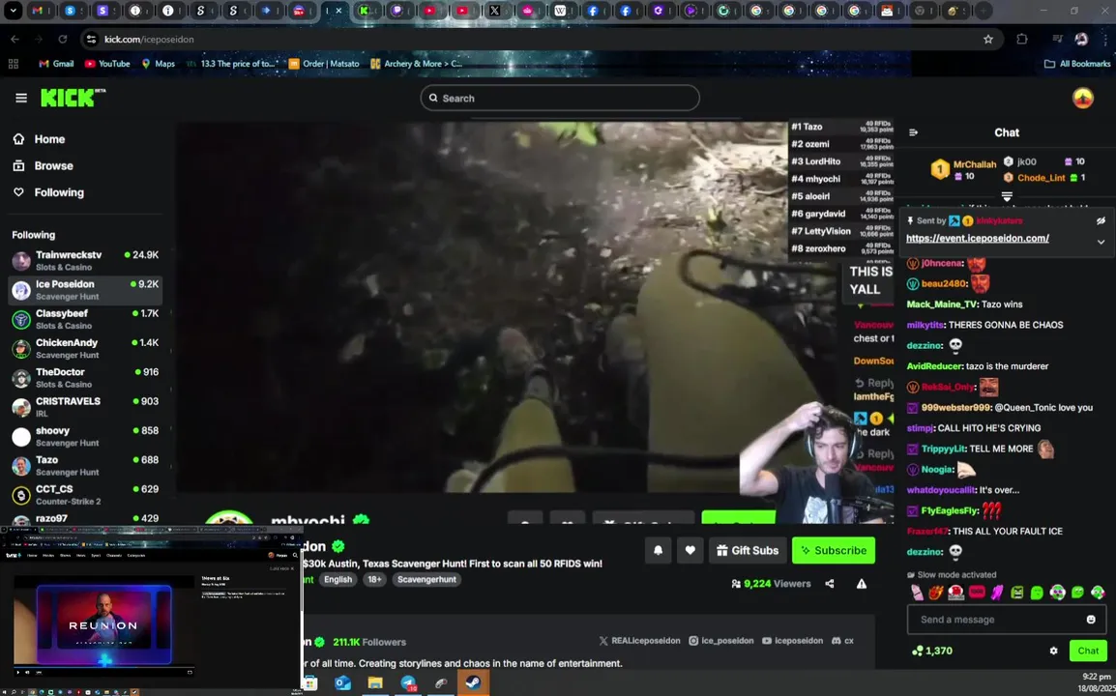Select the magenta praying hands emote
This screenshot has height=696, width=1116.
[996, 593]
